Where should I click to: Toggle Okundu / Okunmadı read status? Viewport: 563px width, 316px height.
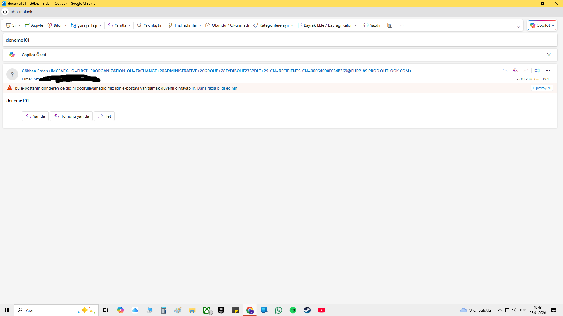[227, 25]
